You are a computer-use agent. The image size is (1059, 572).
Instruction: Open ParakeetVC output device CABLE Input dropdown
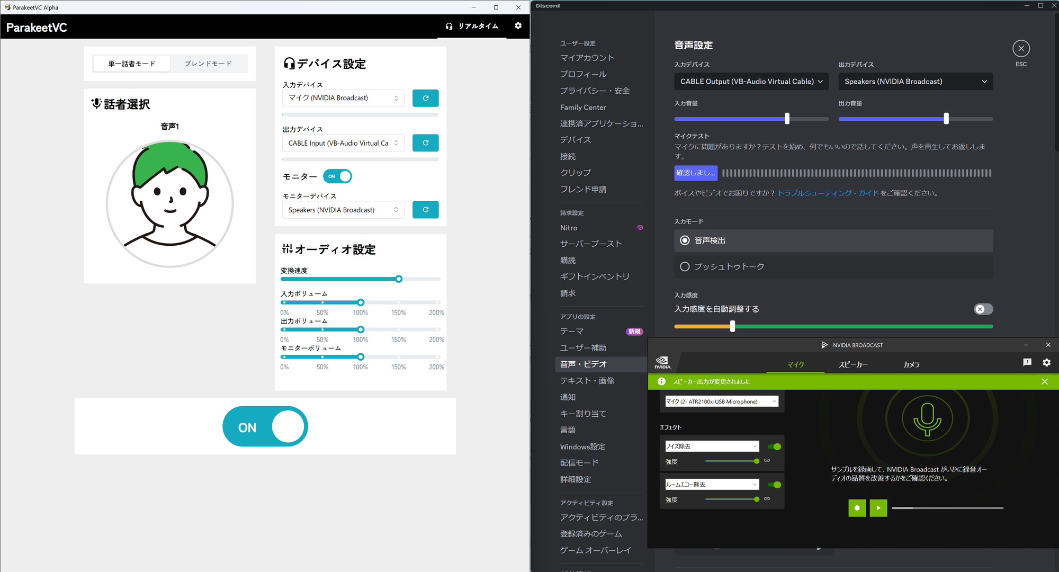coord(343,143)
